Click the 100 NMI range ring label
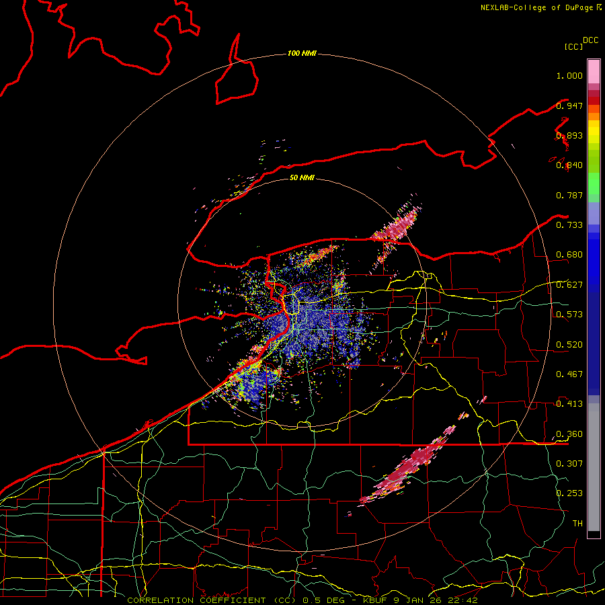Screen dimensions: 605x605 [302, 53]
